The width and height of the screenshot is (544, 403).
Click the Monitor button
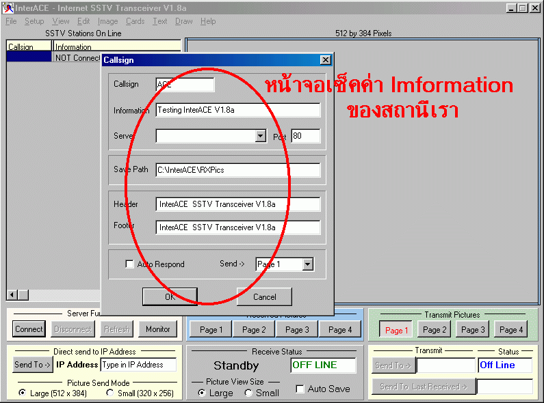coord(158,329)
